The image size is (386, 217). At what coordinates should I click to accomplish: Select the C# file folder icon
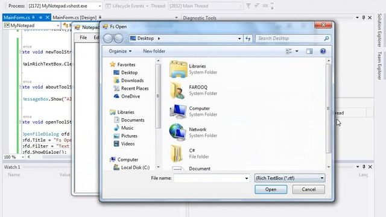[177, 153]
